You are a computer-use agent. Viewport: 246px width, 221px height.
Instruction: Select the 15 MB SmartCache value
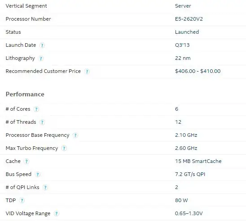tap(198, 161)
